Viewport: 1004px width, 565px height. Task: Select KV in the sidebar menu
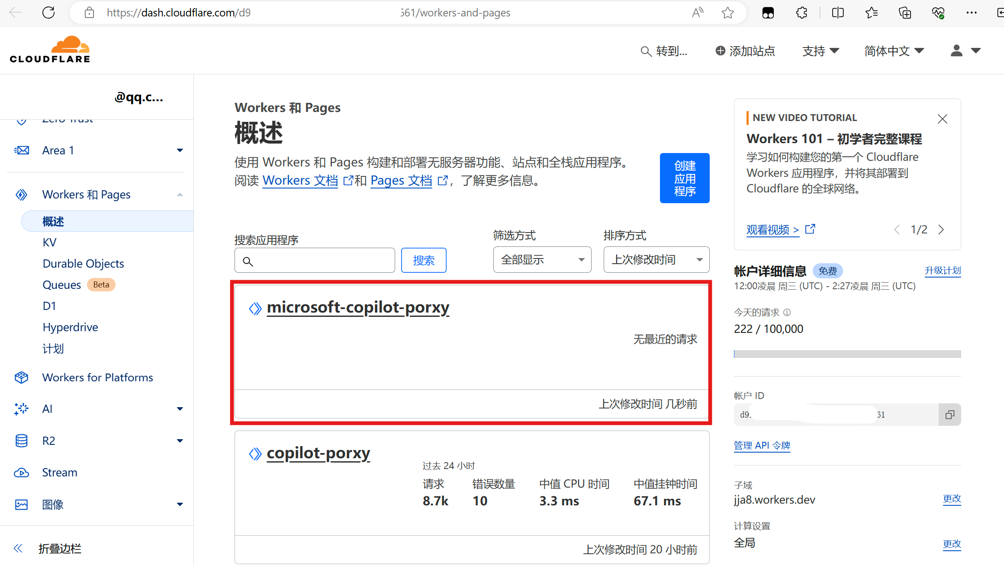click(49, 243)
